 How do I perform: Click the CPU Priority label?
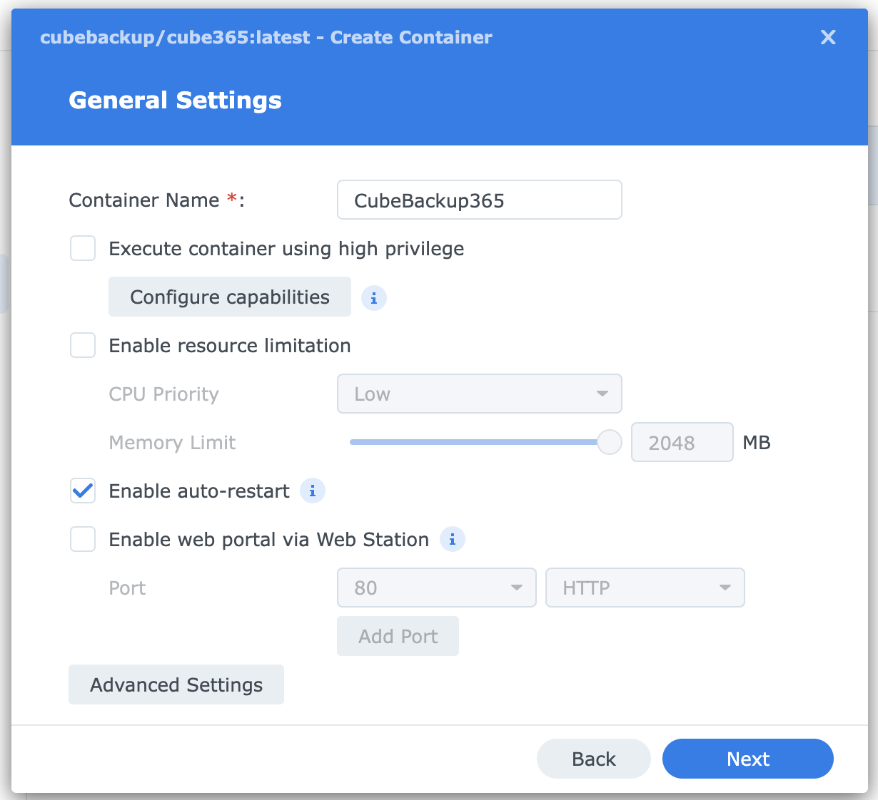tap(163, 394)
